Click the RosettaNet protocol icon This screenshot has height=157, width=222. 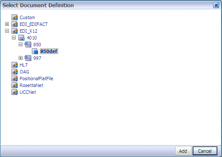(x=14, y=85)
